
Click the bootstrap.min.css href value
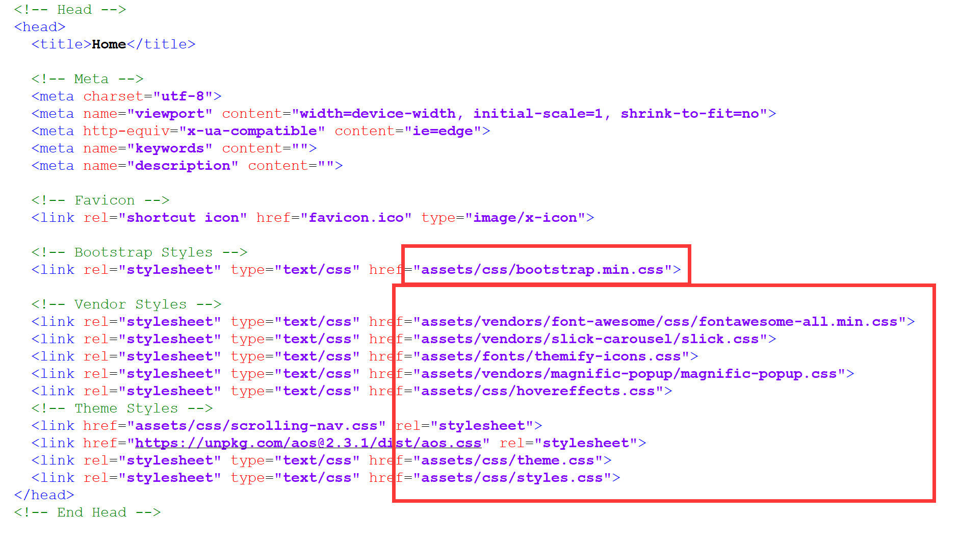[x=542, y=270]
